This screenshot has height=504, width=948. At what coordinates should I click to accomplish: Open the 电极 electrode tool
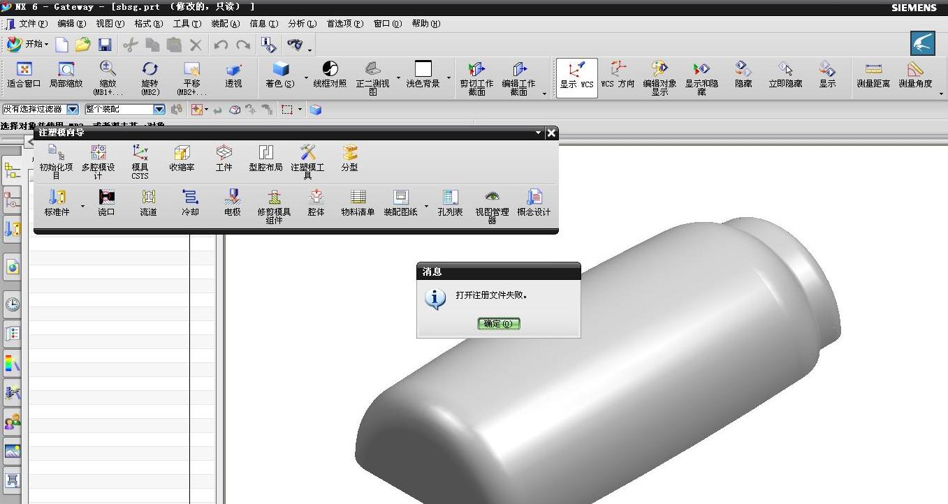[x=232, y=204]
